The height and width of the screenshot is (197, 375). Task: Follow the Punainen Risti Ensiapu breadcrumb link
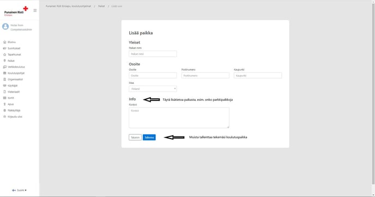click(68, 6)
